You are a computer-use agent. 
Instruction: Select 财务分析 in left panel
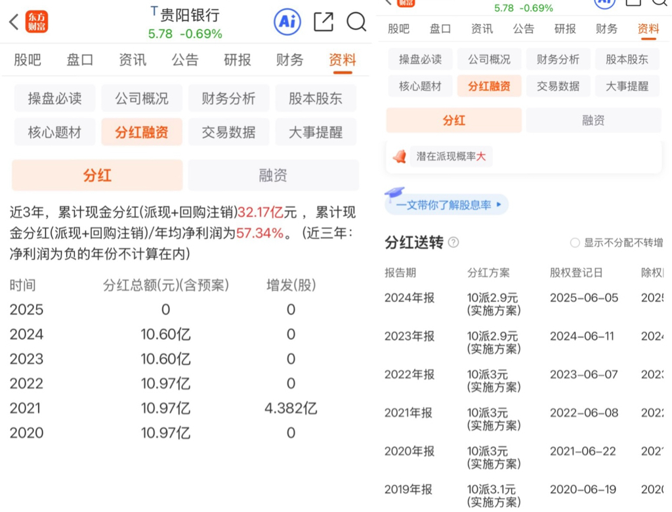click(x=229, y=98)
